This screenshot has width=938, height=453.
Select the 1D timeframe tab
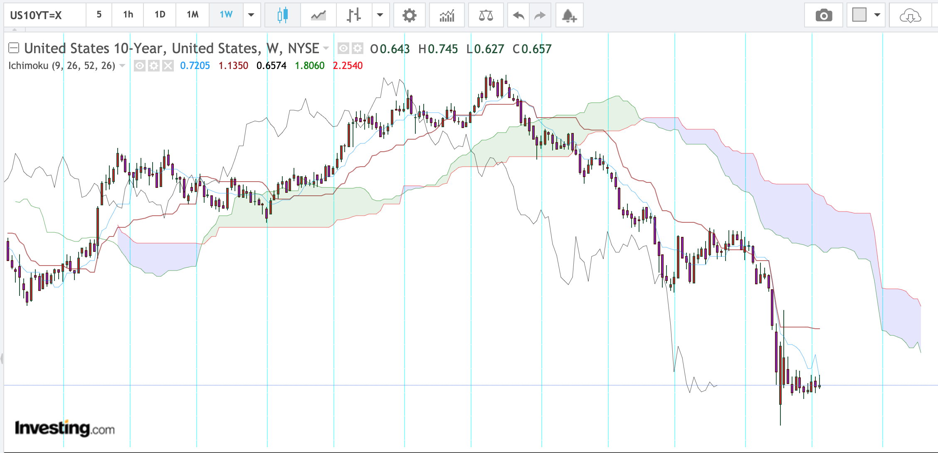pos(160,15)
